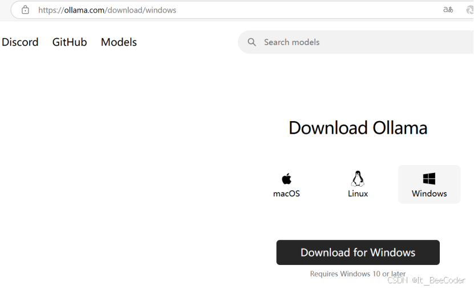Image resolution: width=474 pixels, height=289 pixels.
Task: Select the Linux penguin option
Action: point(358,184)
